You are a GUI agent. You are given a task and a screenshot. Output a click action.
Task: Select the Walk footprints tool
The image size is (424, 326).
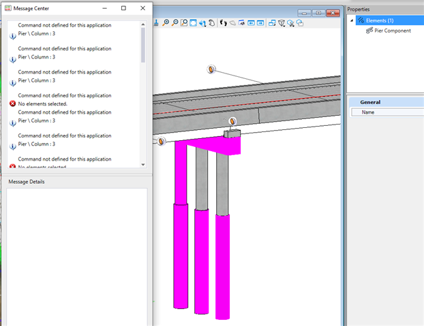point(223,23)
